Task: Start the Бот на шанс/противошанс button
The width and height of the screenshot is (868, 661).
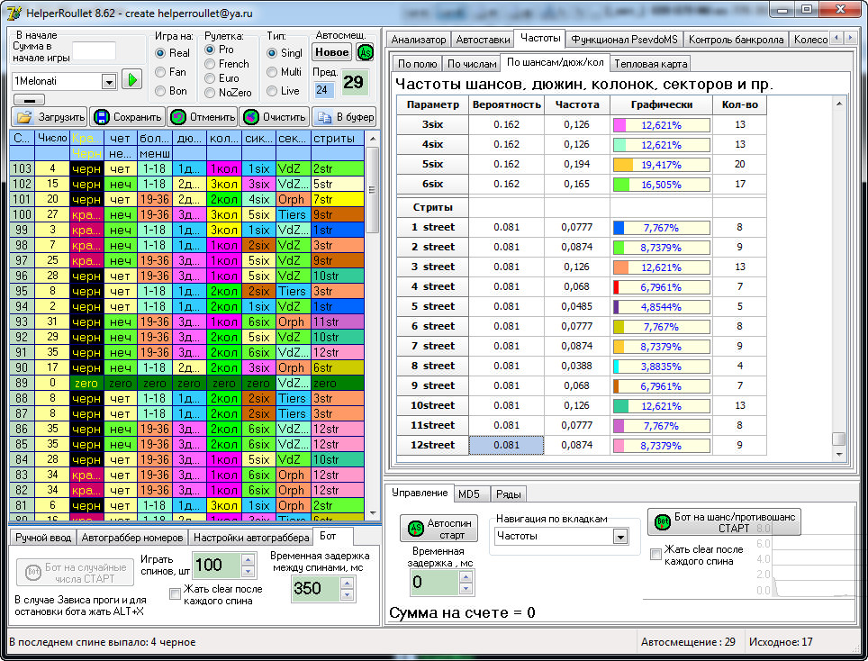Action: 724,521
